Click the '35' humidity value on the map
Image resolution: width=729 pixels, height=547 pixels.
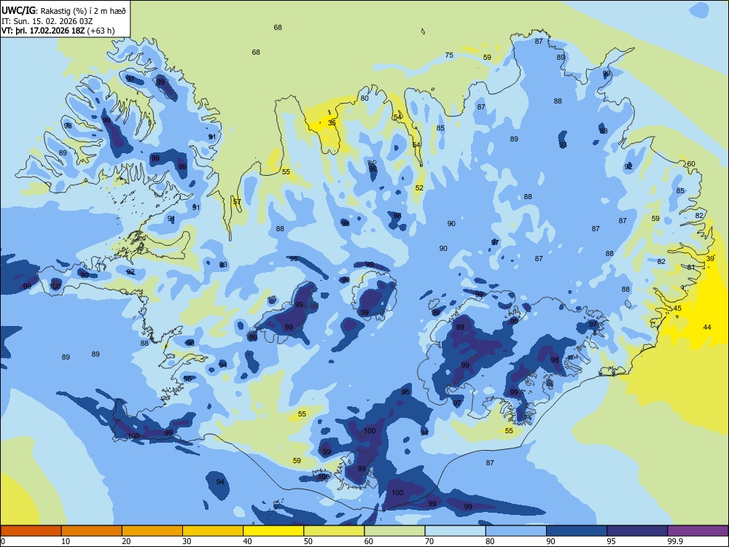point(332,123)
